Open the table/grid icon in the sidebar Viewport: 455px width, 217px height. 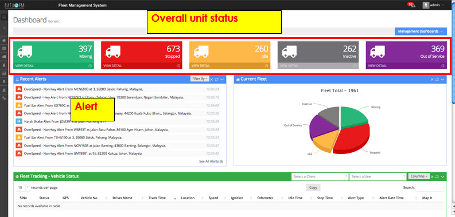pos(4,49)
